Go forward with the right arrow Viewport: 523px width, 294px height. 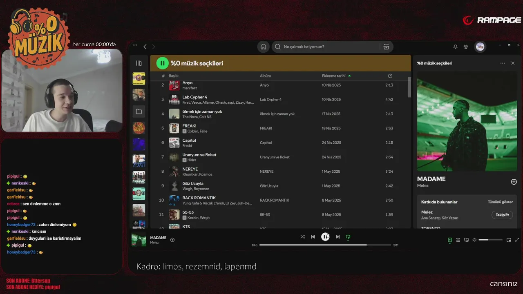click(154, 47)
